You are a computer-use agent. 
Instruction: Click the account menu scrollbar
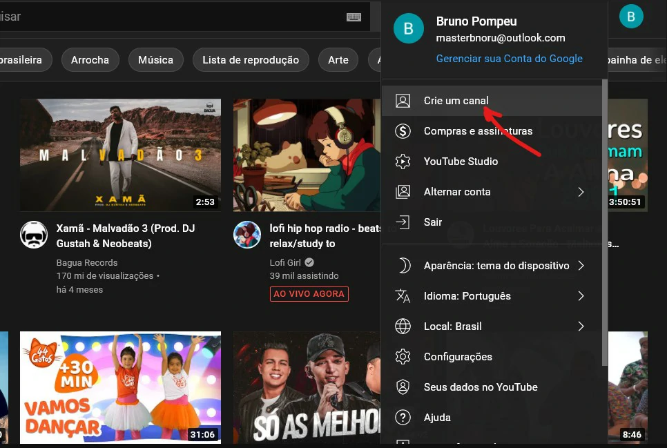pyautogui.click(x=604, y=222)
